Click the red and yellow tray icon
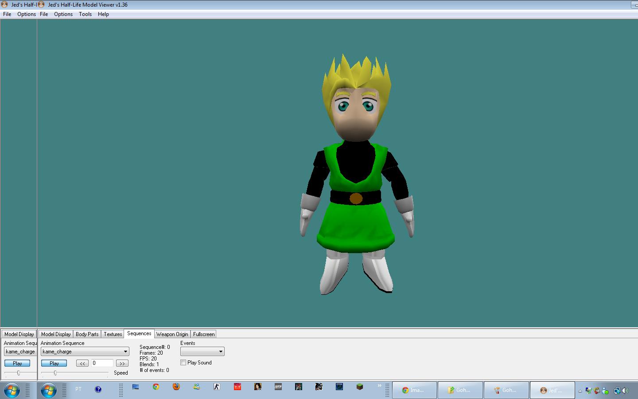The width and height of the screenshot is (638, 399). (x=598, y=391)
